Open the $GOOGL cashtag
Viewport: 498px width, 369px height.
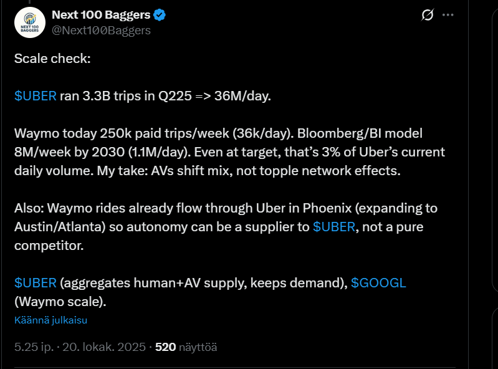coord(378,283)
